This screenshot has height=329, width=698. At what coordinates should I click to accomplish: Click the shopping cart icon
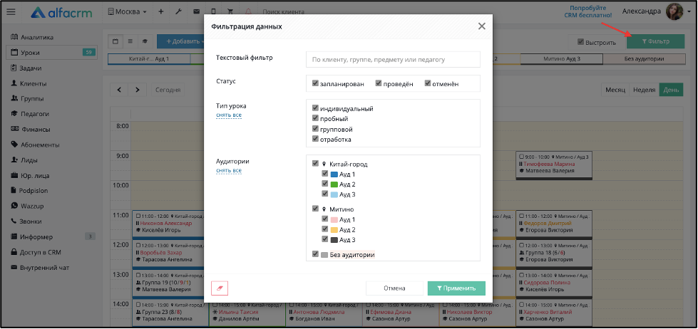230,12
